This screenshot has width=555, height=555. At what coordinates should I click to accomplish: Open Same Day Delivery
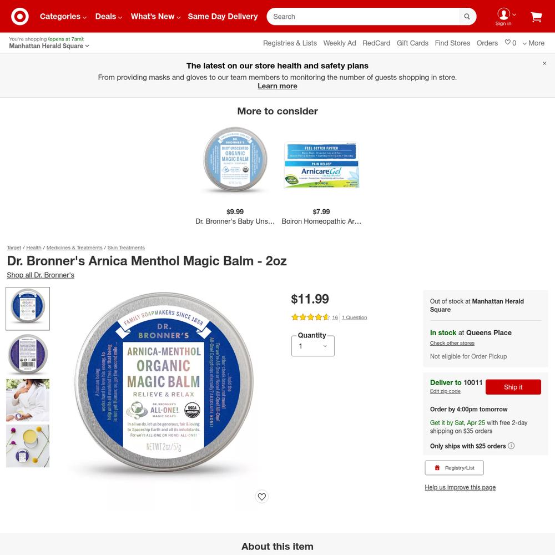[223, 16]
